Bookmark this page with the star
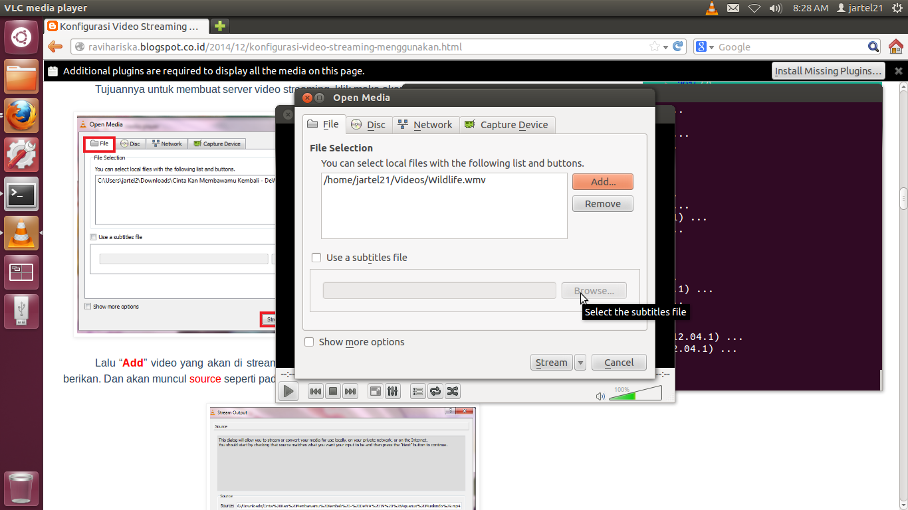 point(655,47)
